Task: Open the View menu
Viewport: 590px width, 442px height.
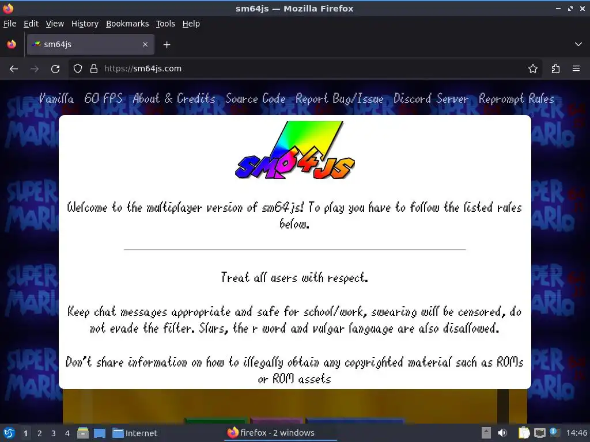Action: [55, 24]
